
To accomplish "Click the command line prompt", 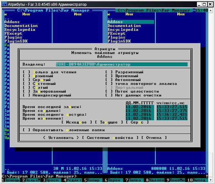I will point(39,176).
